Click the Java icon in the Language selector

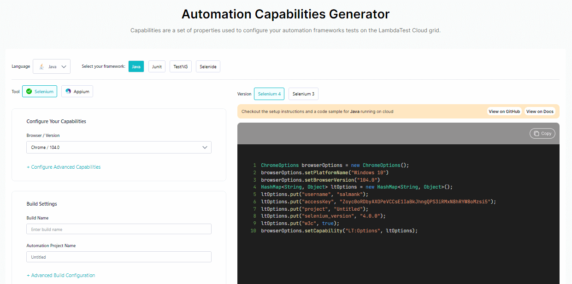43,66
